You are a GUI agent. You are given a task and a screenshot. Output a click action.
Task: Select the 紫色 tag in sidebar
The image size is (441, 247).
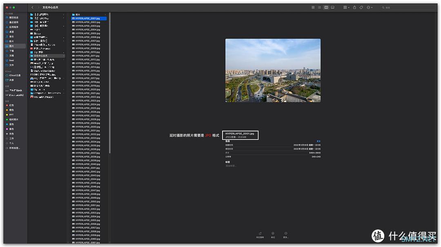pos(11,129)
